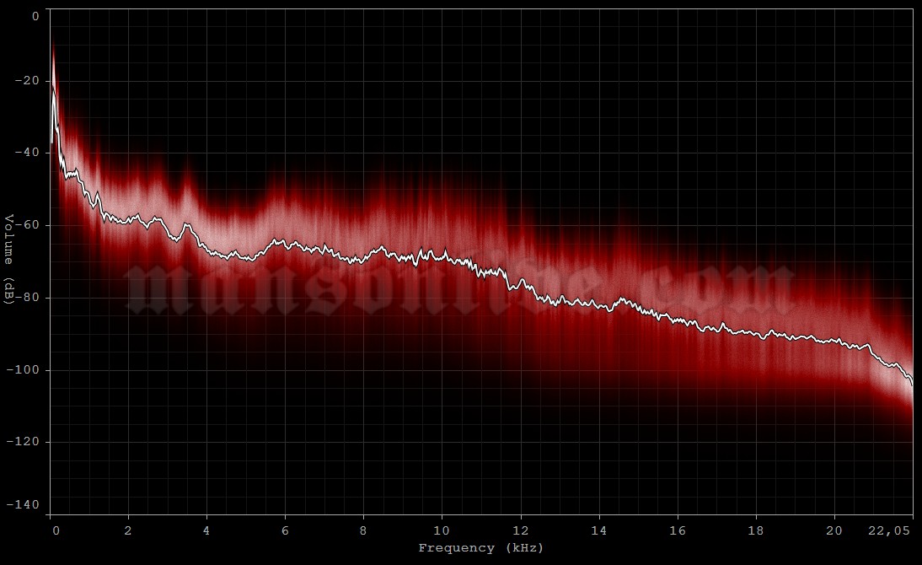This screenshot has width=922, height=565.
Task: Click the 20 kHz tick label
Action: click(834, 531)
